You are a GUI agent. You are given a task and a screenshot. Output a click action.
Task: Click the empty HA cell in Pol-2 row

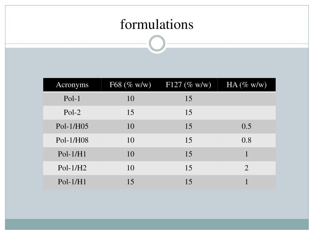coord(247,113)
